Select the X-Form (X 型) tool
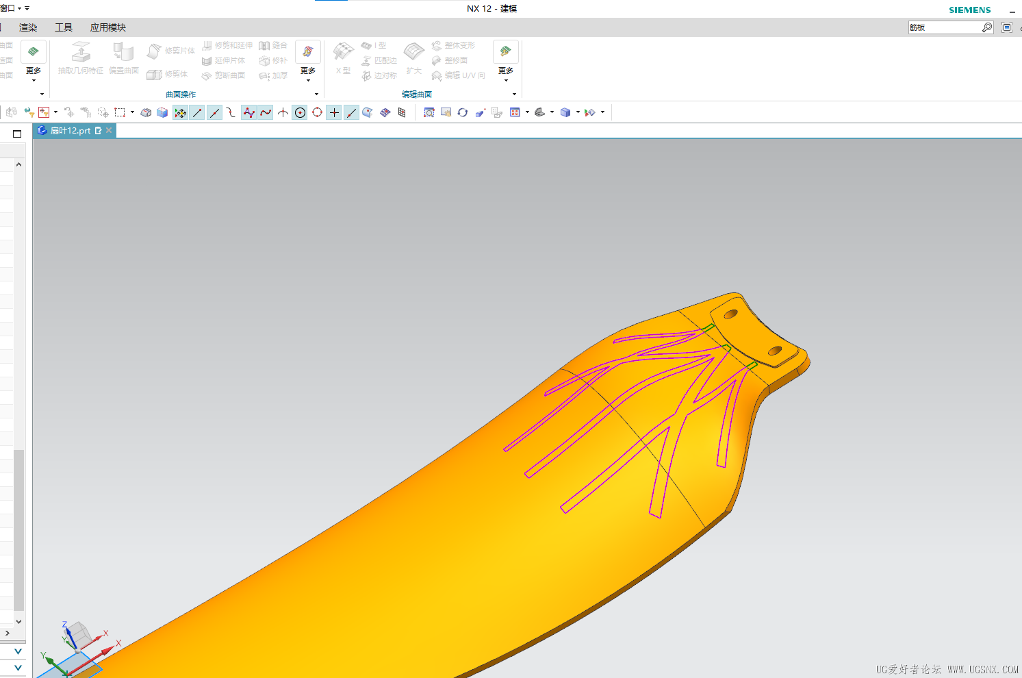This screenshot has width=1022, height=678. click(x=343, y=58)
